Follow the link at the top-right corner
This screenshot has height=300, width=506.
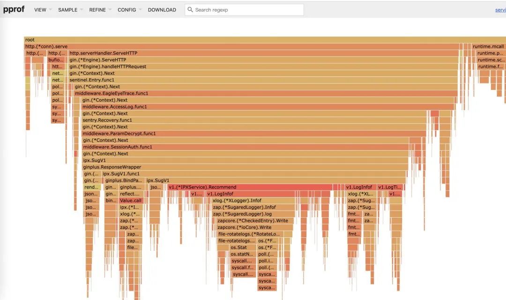500,10
